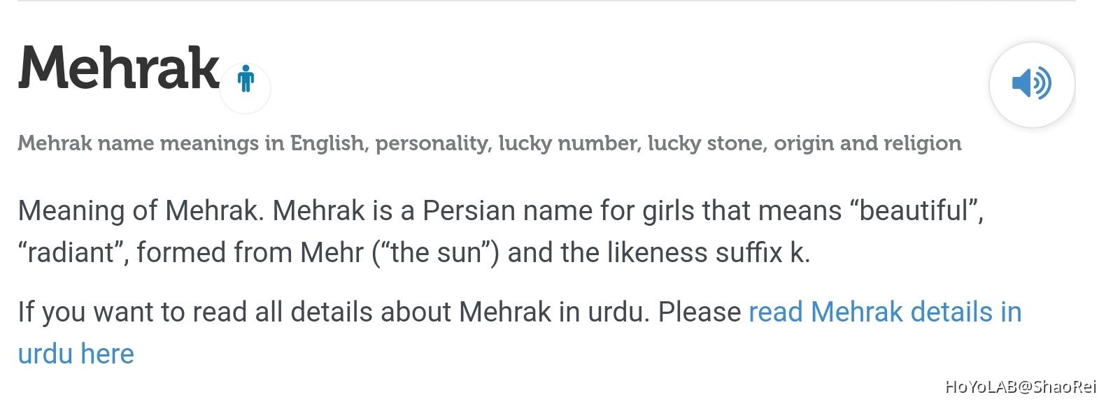Click "origin and religion" in the subtitle
This screenshot has width=1113, height=411.
pyautogui.click(x=867, y=143)
